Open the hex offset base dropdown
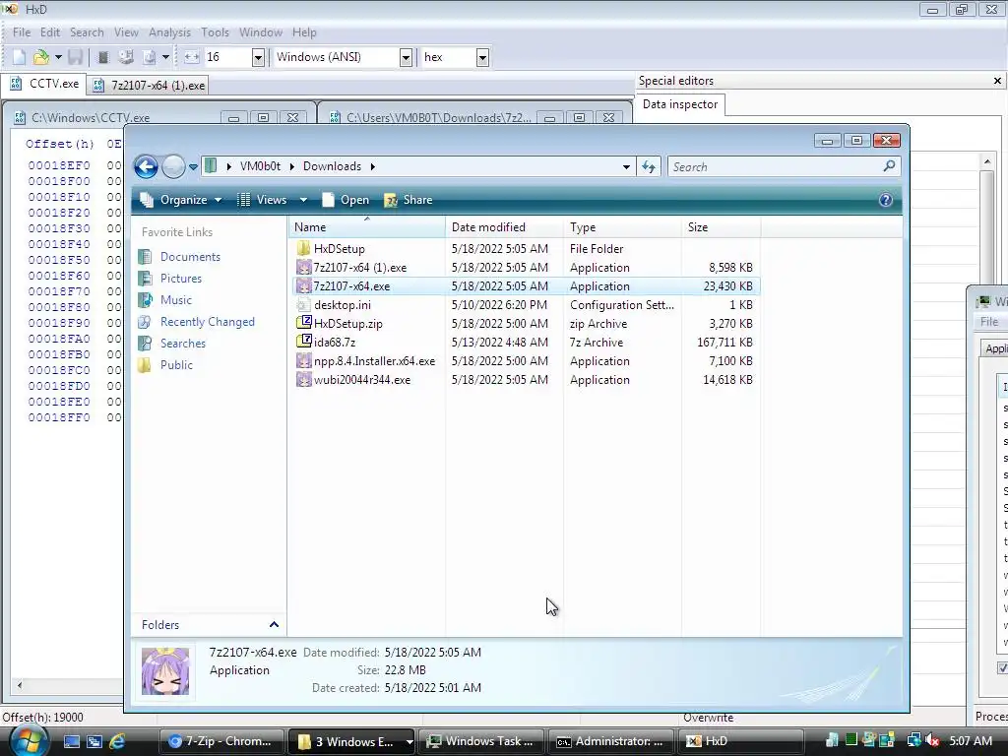 click(x=482, y=57)
